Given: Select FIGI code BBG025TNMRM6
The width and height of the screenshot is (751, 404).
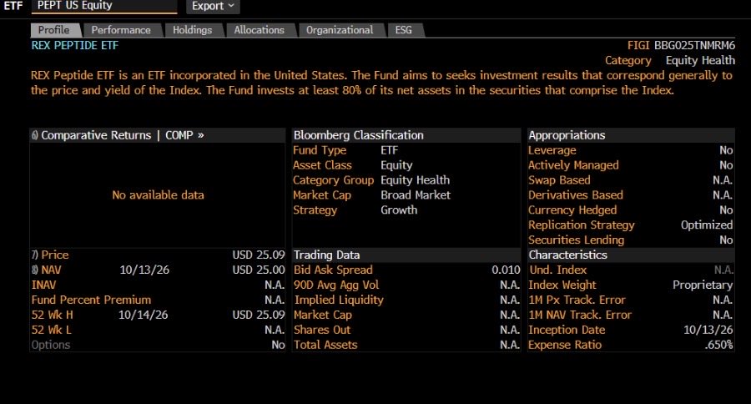Looking at the screenshot, I should [x=694, y=46].
